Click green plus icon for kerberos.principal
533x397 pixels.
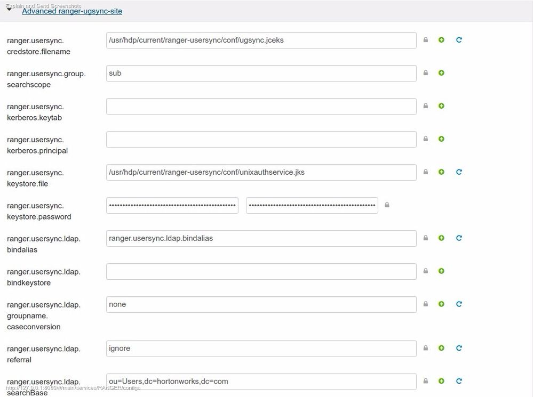(x=441, y=139)
